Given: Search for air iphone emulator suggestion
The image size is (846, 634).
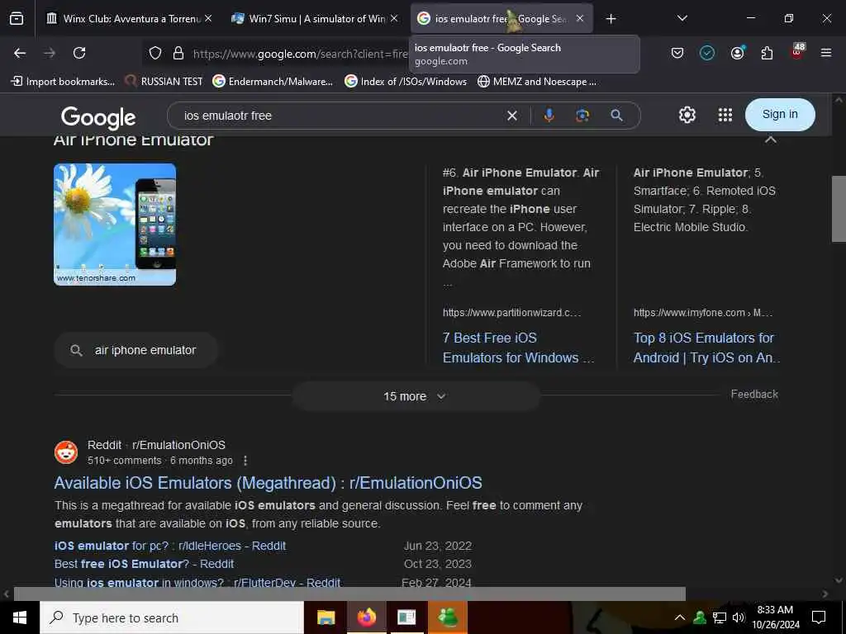Looking at the screenshot, I should click(136, 350).
